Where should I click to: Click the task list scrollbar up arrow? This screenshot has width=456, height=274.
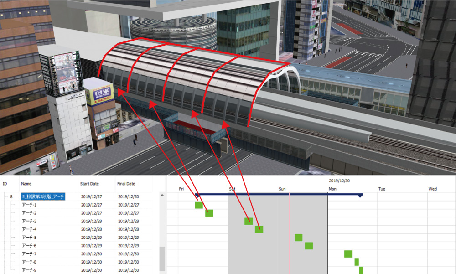pos(162,196)
